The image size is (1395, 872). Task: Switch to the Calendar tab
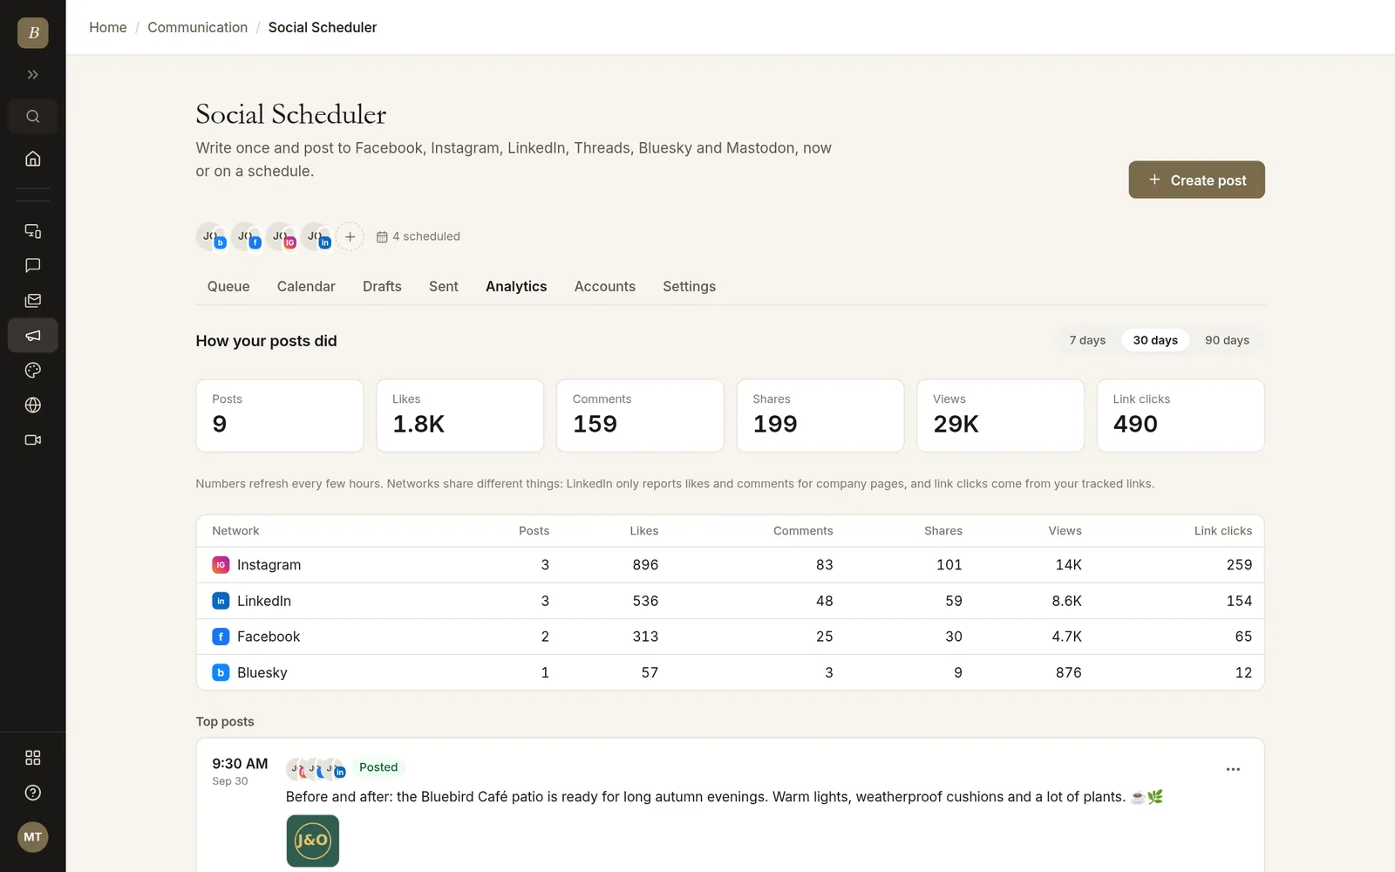coord(306,287)
